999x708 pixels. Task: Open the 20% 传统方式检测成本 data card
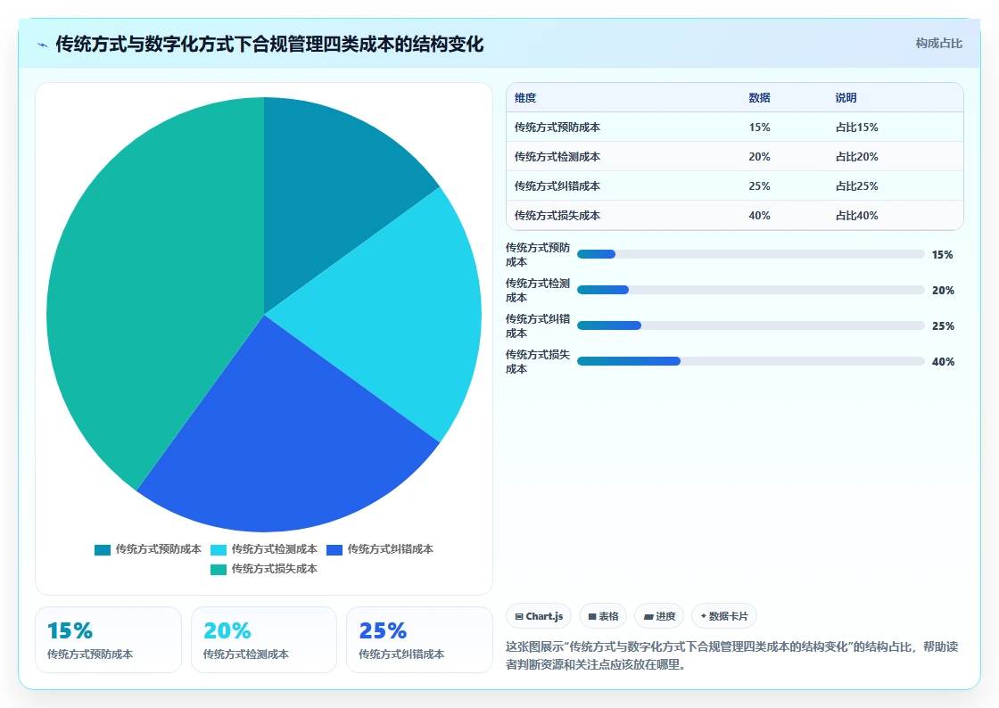[x=264, y=640]
